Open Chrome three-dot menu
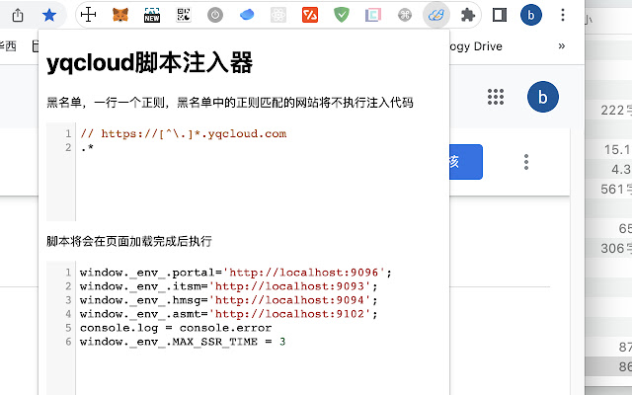The image size is (632, 395). [x=563, y=16]
